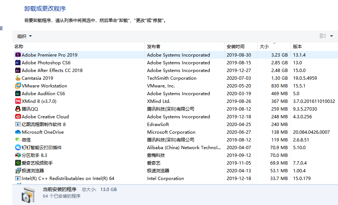Screen dimensions: 338x205
Task: Sort programs by 大小 column header
Action: click(264, 47)
